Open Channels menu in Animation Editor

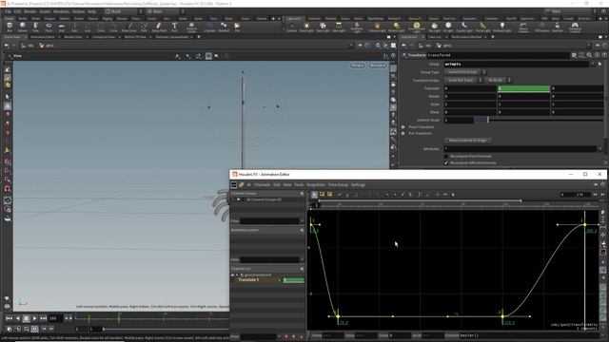[x=263, y=185]
